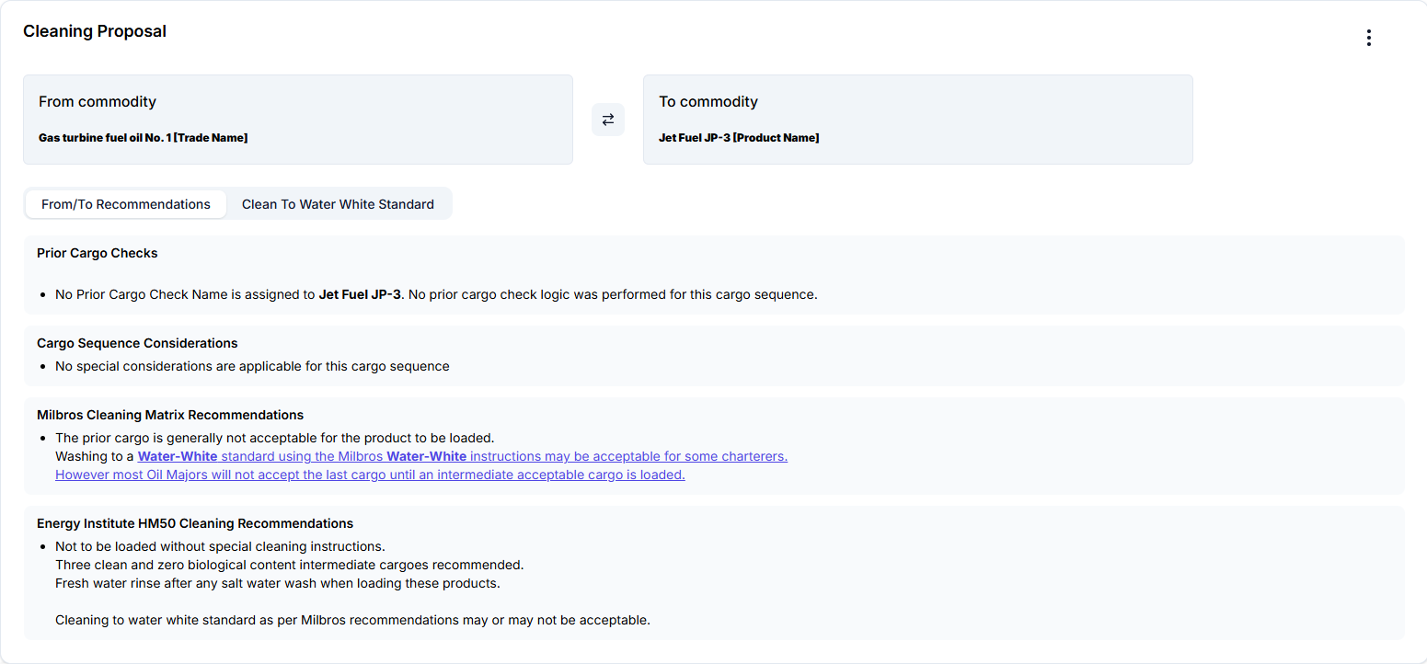Screen dimensions: 1427x664
Task: Click Energy Institute HM50 Cleaning Recommendations heading
Action: [x=195, y=523]
